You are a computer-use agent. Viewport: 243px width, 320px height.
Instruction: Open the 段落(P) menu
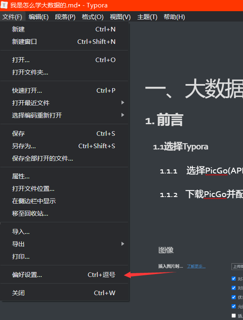65,17
